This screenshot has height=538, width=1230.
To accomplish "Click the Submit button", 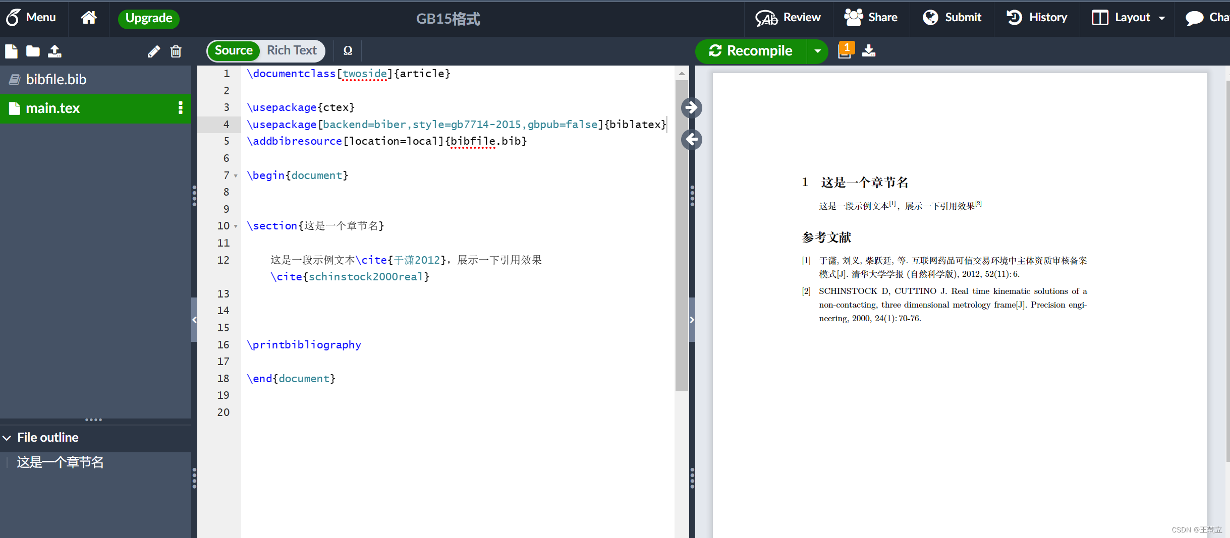I will coord(952,18).
